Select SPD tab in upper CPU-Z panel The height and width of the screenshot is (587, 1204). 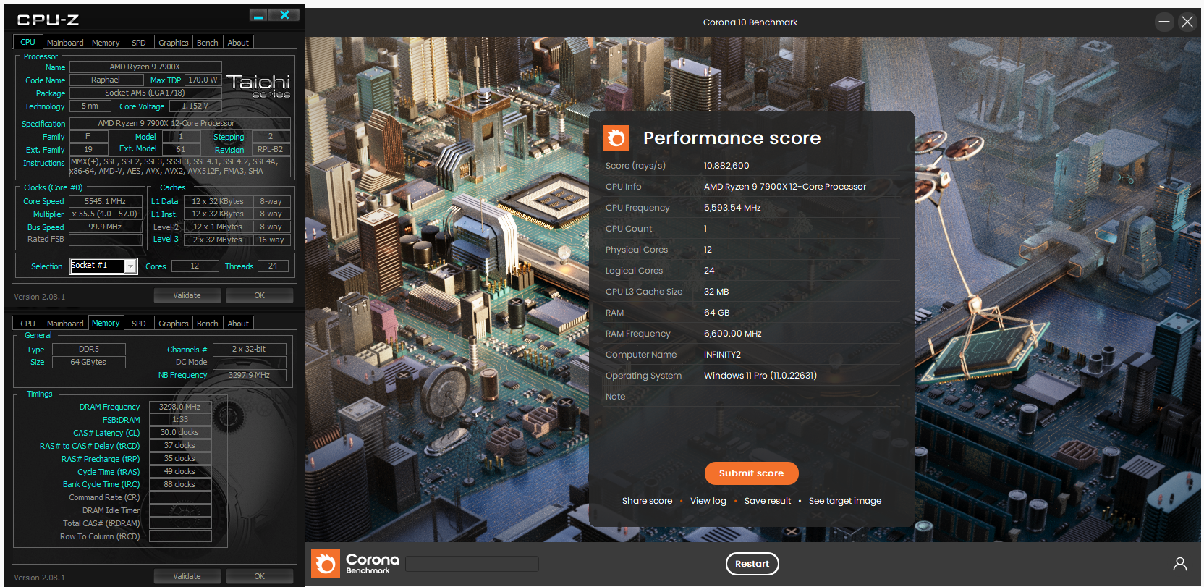[x=139, y=43]
